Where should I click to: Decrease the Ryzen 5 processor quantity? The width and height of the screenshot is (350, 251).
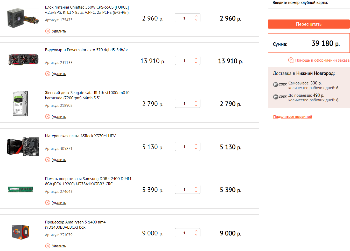click(196, 235)
